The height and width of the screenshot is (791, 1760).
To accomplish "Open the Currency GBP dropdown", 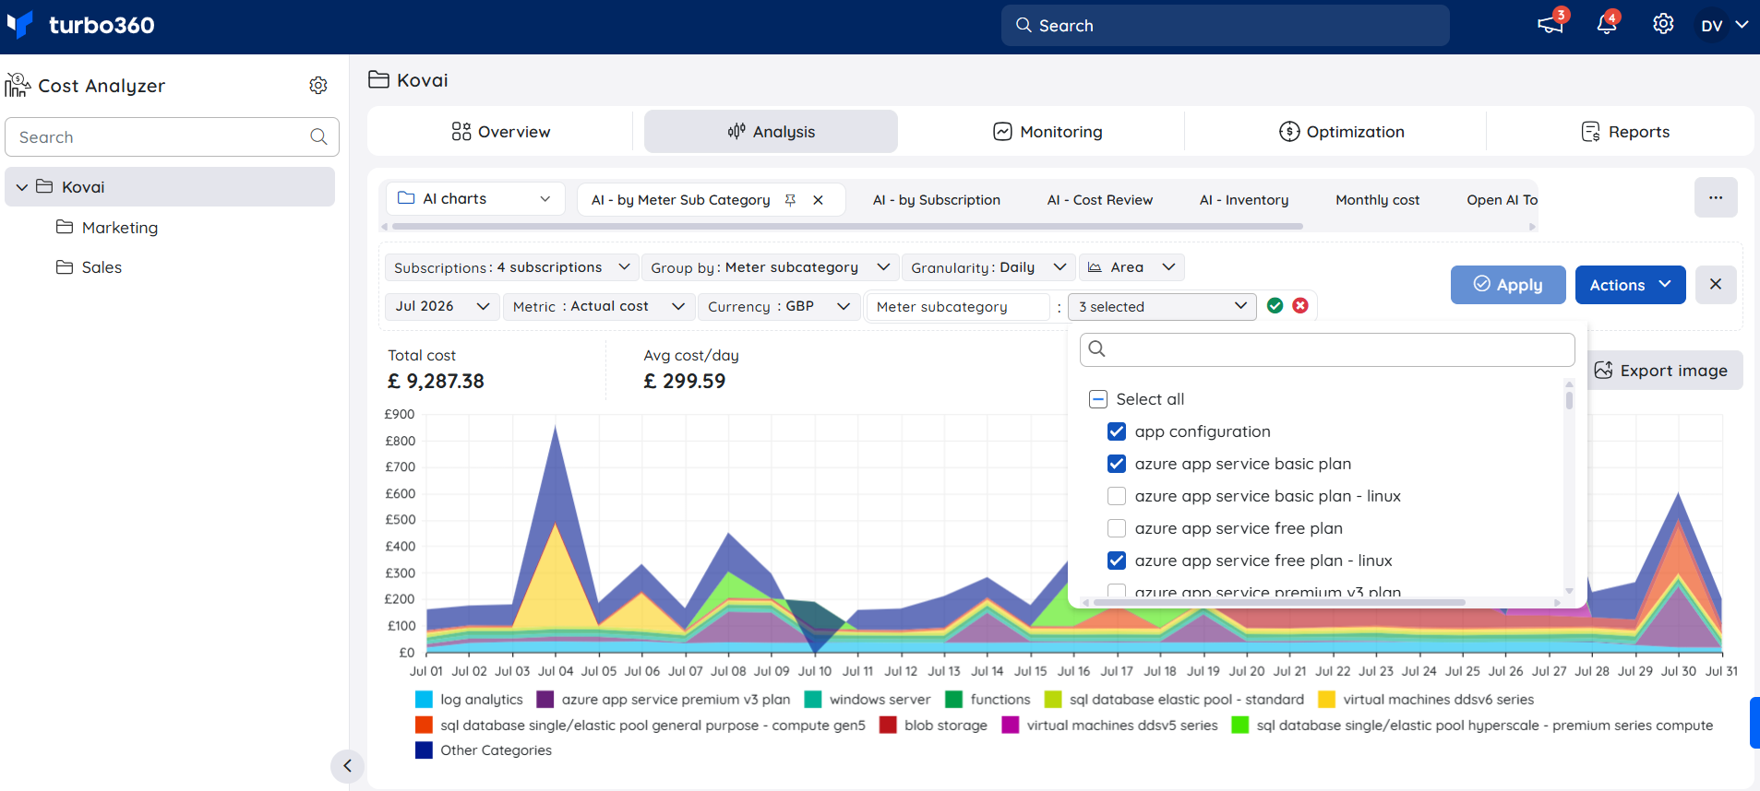I will 778,306.
